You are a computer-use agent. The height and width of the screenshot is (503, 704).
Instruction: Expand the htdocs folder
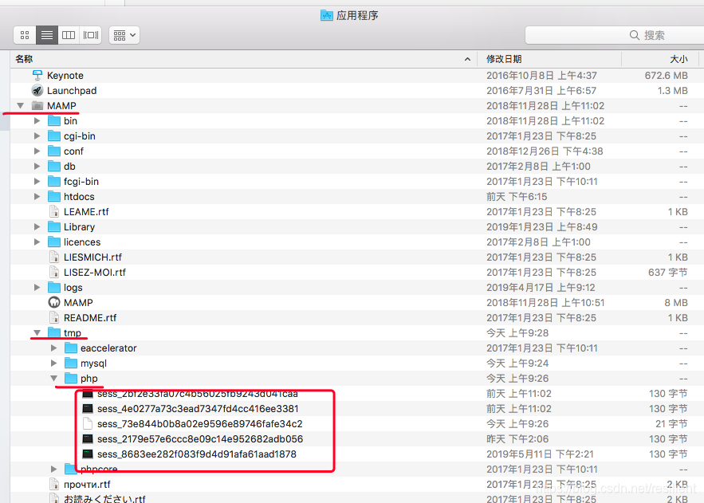pos(37,197)
